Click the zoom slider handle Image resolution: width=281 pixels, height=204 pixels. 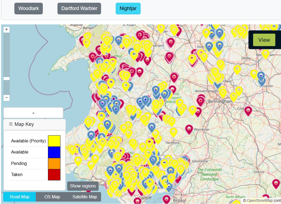(7, 79)
